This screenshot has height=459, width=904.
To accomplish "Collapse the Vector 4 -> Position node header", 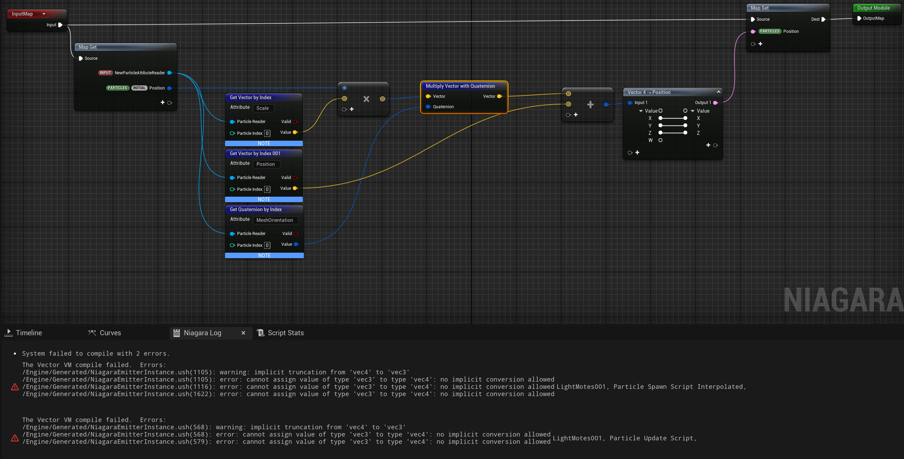I will point(719,92).
